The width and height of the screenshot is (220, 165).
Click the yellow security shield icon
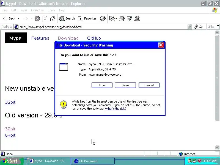click(64, 105)
